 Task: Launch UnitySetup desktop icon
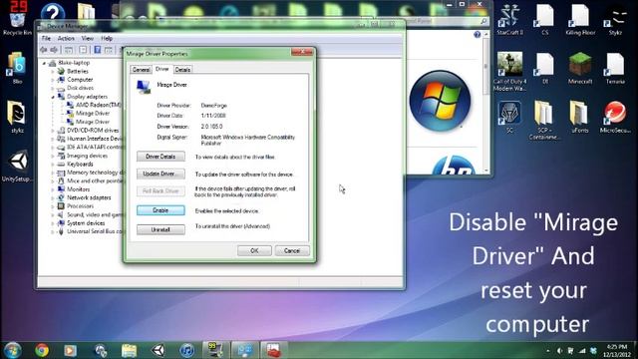pyautogui.click(x=18, y=166)
